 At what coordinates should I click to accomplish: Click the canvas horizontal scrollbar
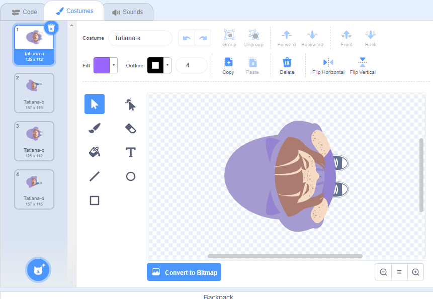click(x=285, y=256)
